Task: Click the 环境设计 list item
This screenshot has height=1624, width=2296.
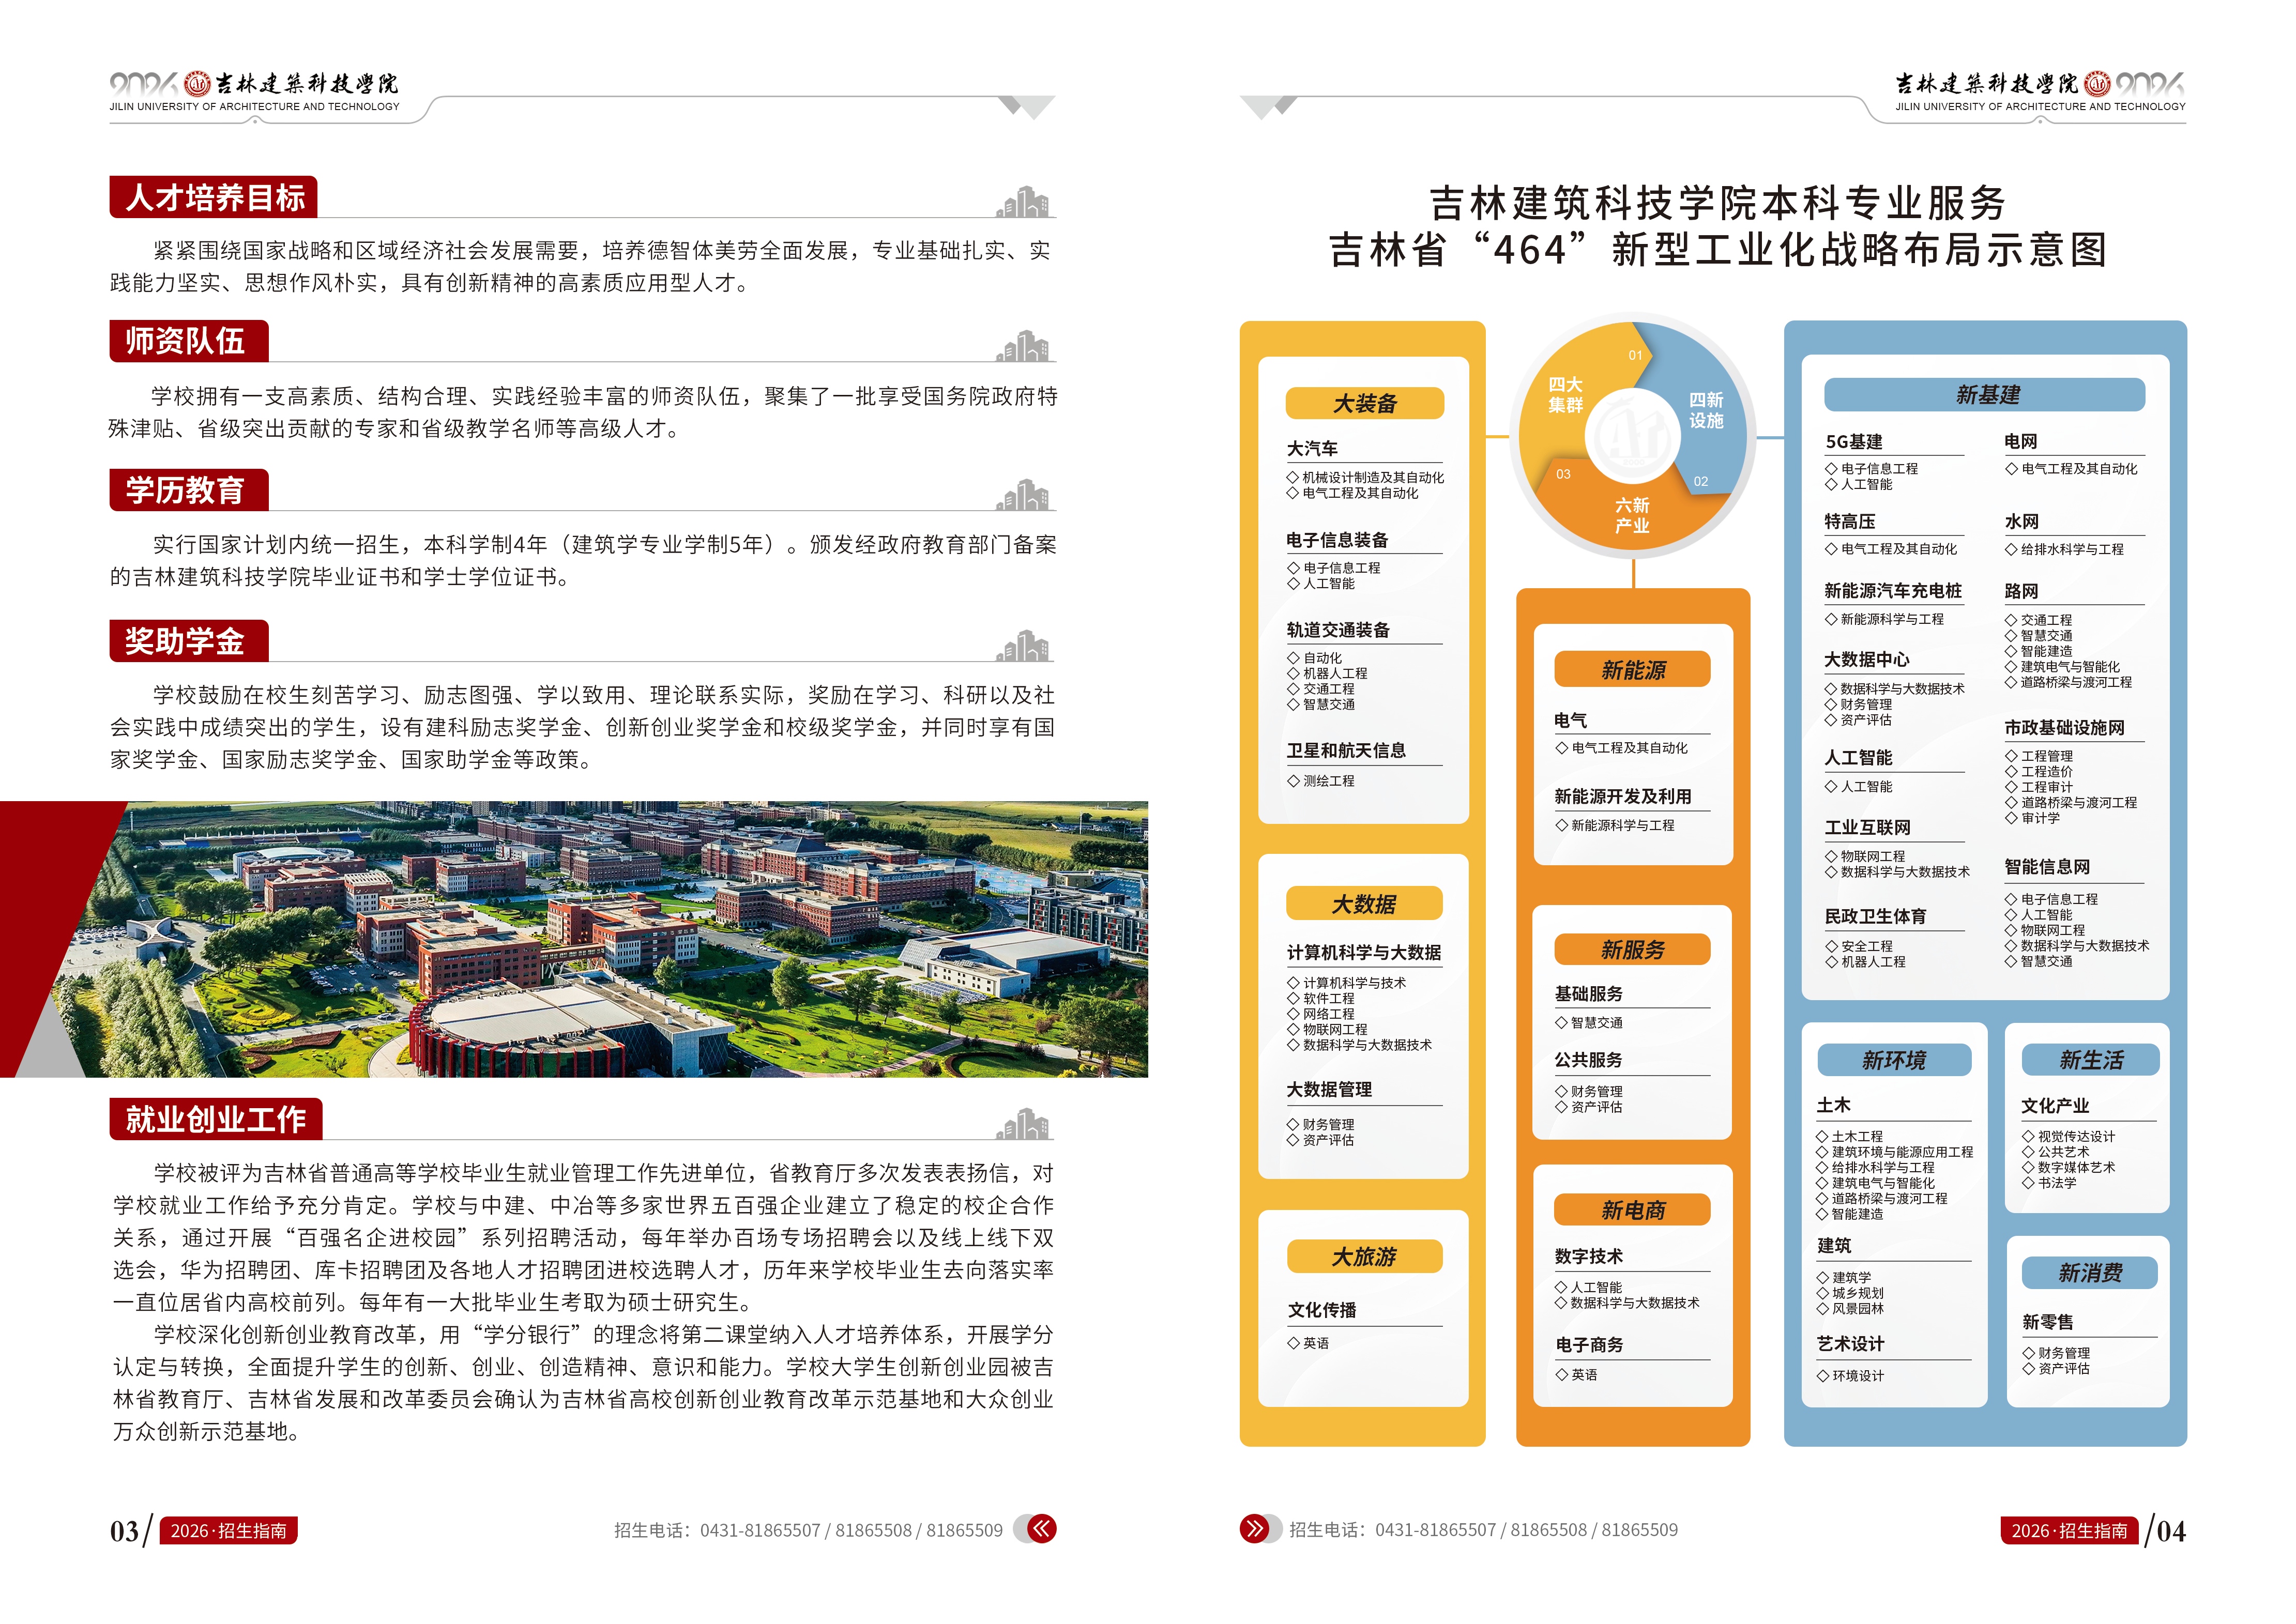Action: (1849, 1376)
